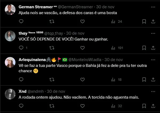Retweet German Streamer's post
The width and height of the screenshot is (160, 113).
tap(52, 21)
